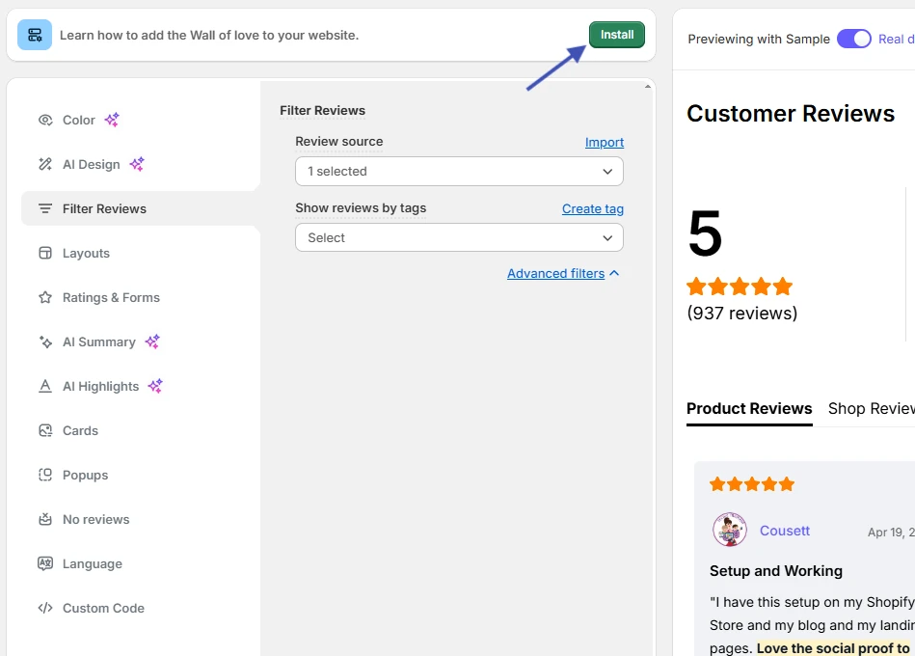Open Custom Code settings
The width and height of the screenshot is (915, 656).
[x=103, y=608]
